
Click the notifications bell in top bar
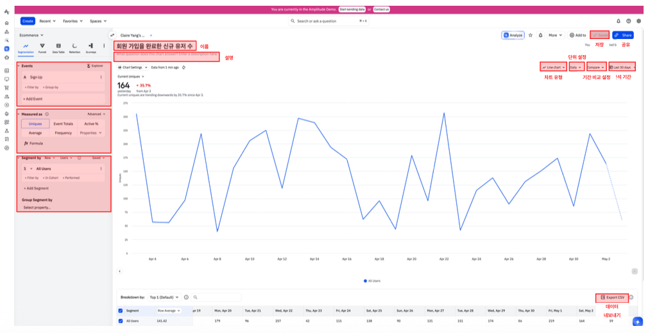coord(619,21)
